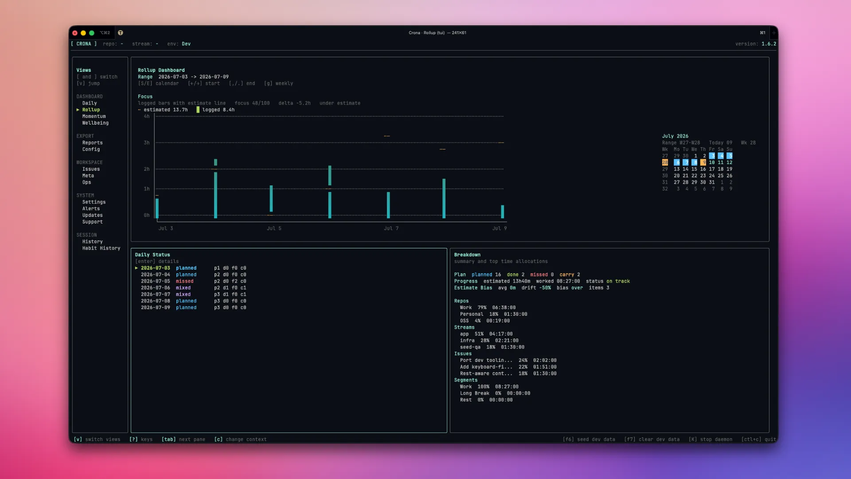
Task: Click the [g] weekly toggle hint
Action: pos(278,83)
